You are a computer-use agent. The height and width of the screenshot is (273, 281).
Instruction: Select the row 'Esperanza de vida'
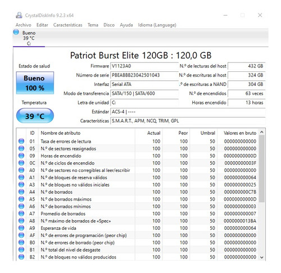pos(137,228)
